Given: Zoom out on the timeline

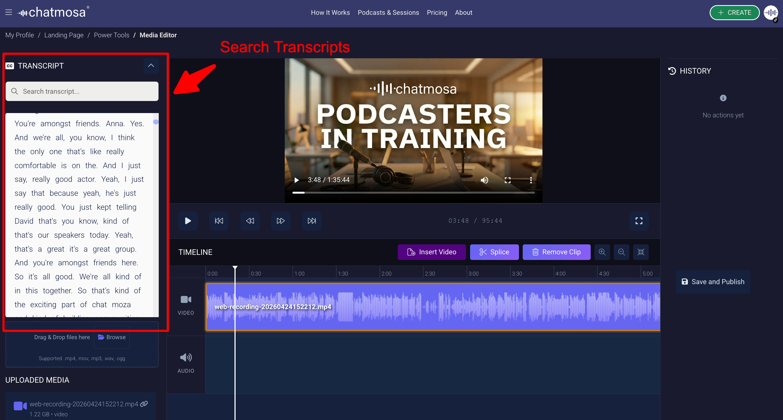Looking at the screenshot, I should [622, 252].
